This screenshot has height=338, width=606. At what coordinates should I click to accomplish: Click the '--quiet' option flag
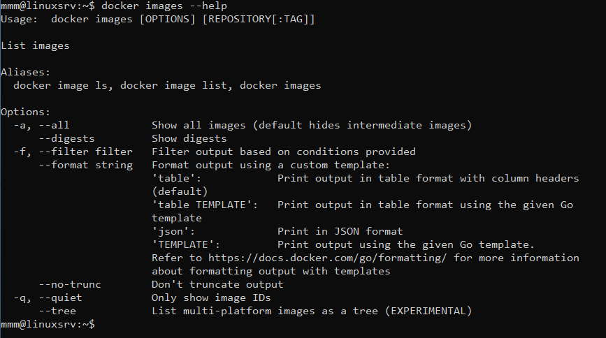tap(60, 297)
